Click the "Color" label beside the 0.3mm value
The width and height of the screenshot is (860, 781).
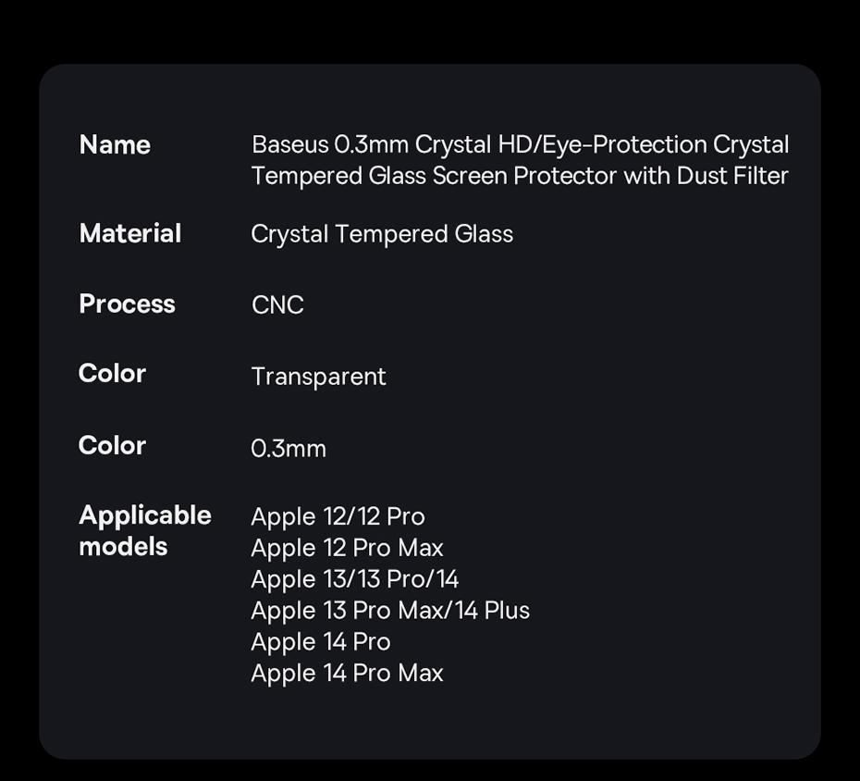click(112, 446)
